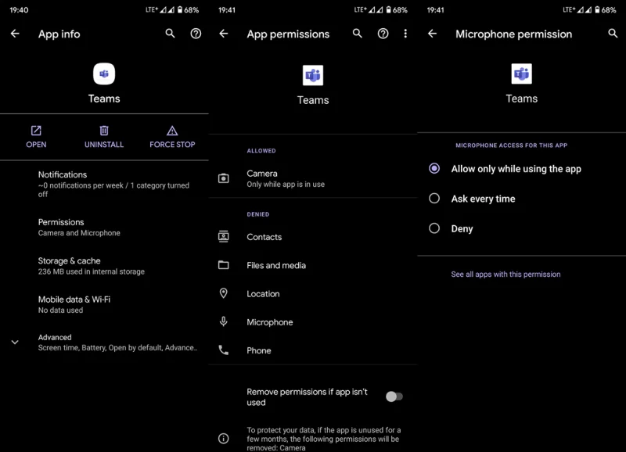
Task: Go back from Microphone permission screen
Action: 433,34
